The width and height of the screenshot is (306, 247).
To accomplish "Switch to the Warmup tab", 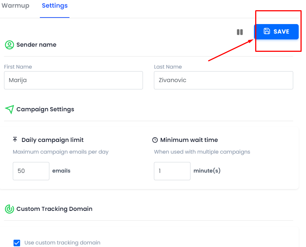I will click(x=15, y=5).
